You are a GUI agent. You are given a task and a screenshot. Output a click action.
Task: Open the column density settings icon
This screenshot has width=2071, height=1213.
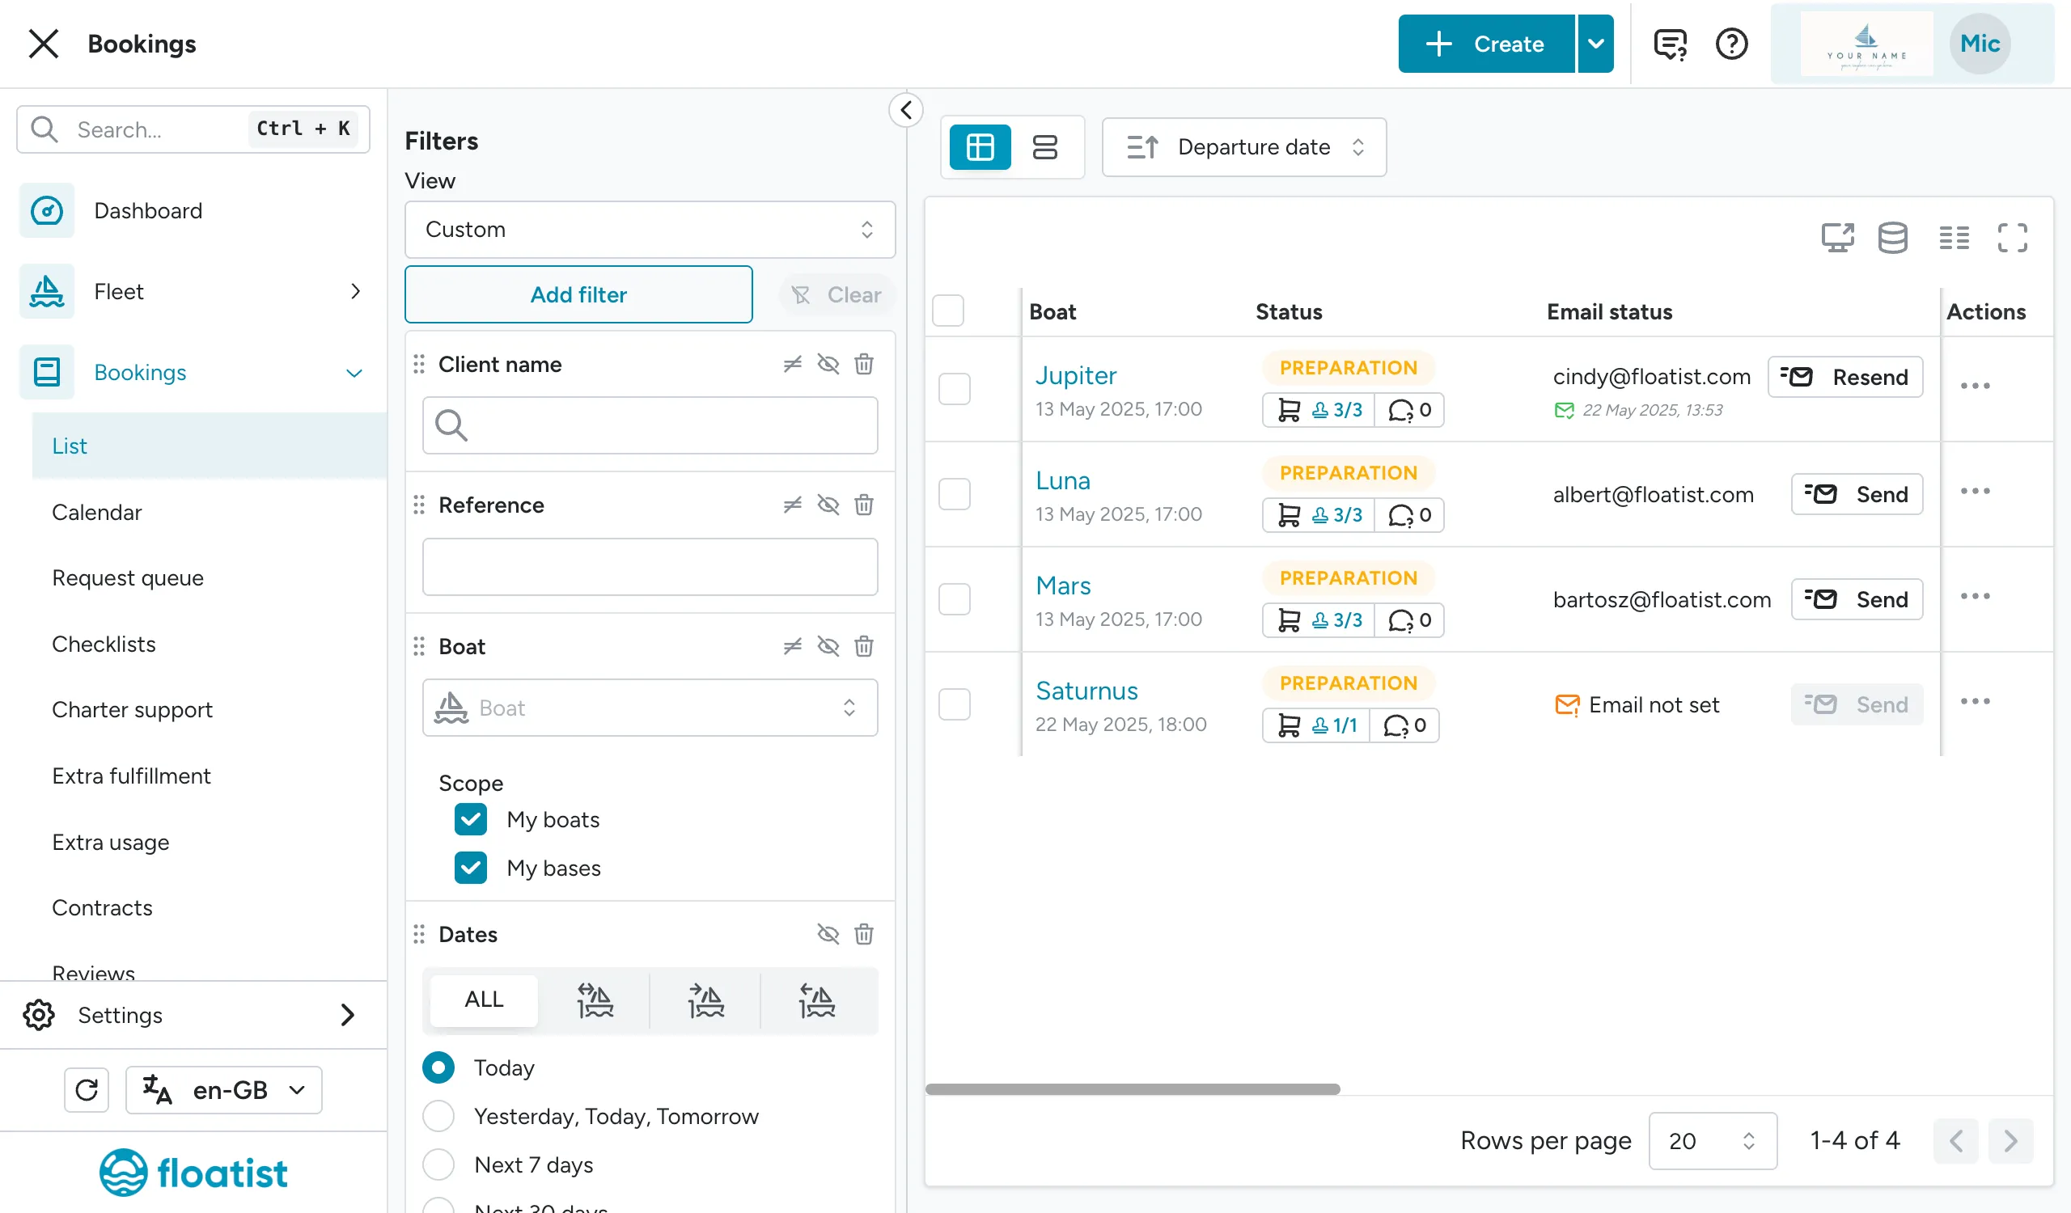click(1954, 239)
